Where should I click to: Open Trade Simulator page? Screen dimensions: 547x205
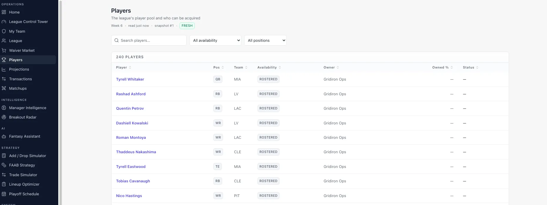tap(28, 175)
